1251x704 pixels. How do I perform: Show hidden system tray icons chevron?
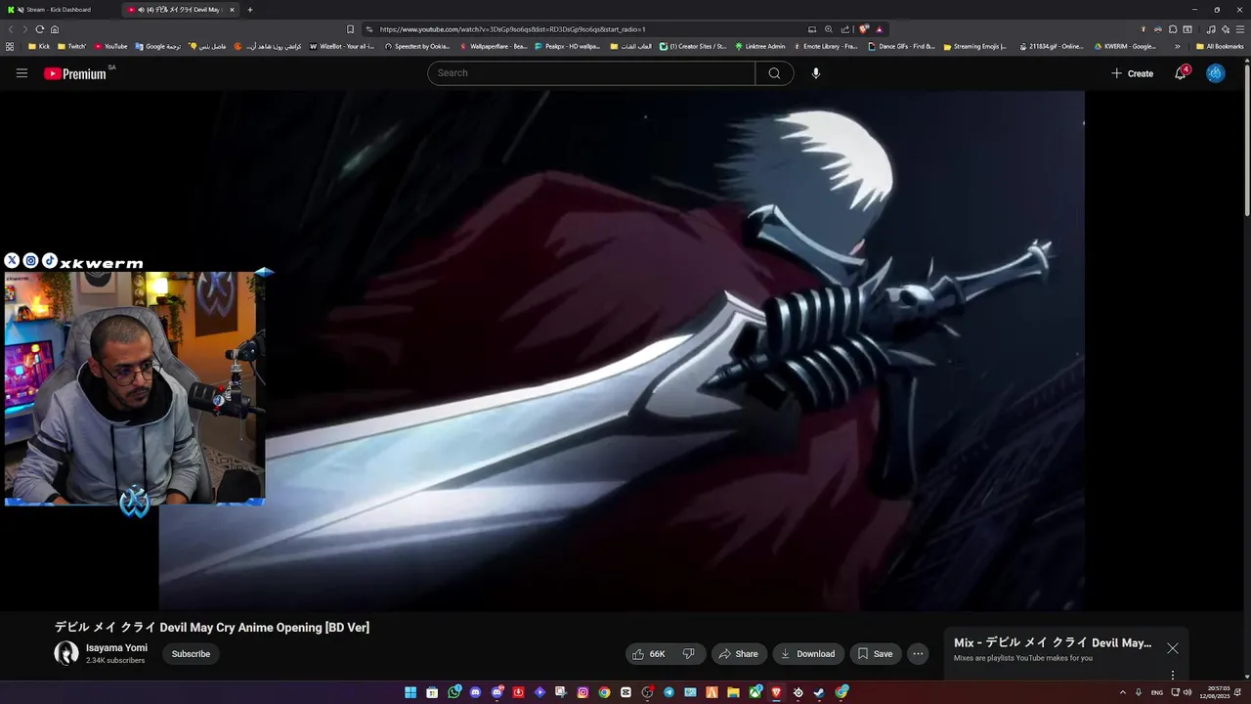tap(1123, 692)
